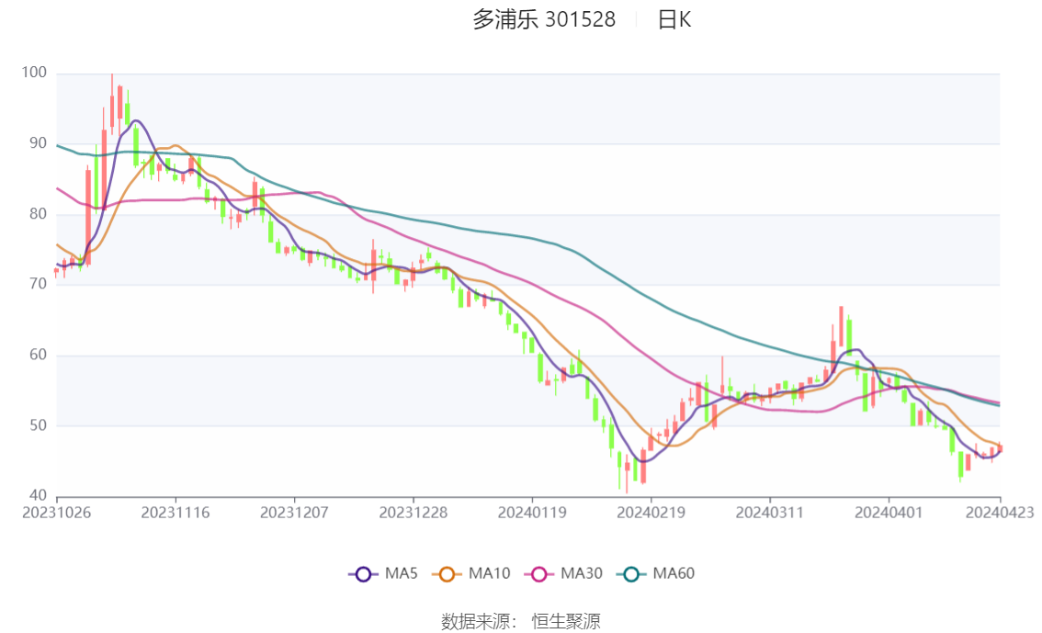Toggle the MA5 legend circle icon
The image size is (1042, 633).
tap(363, 574)
